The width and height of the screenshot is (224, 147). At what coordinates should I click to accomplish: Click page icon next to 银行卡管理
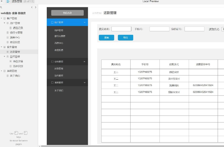[8, 33]
